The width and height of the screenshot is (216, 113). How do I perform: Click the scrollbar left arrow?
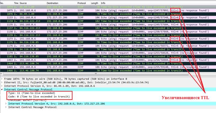point(1,74)
